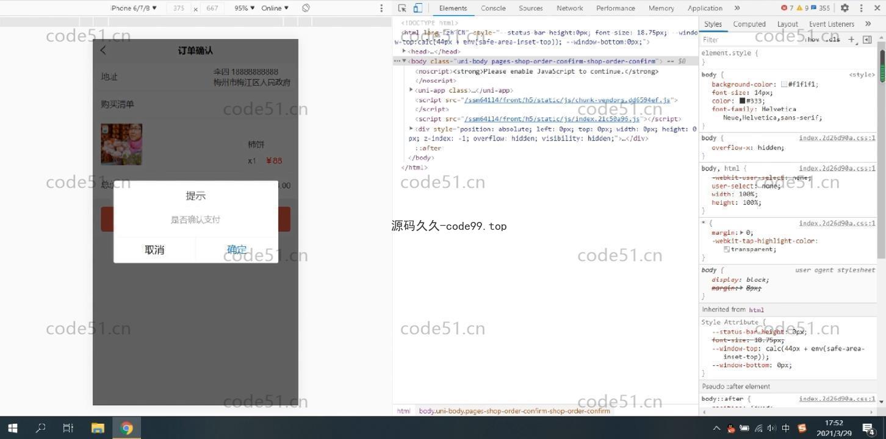Image resolution: width=886 pixels, height=439 pixels.
Task: Switch to the Performance tab
Action: (616, 8)
